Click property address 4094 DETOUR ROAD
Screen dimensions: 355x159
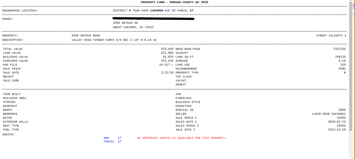click(x=86, y=35)
